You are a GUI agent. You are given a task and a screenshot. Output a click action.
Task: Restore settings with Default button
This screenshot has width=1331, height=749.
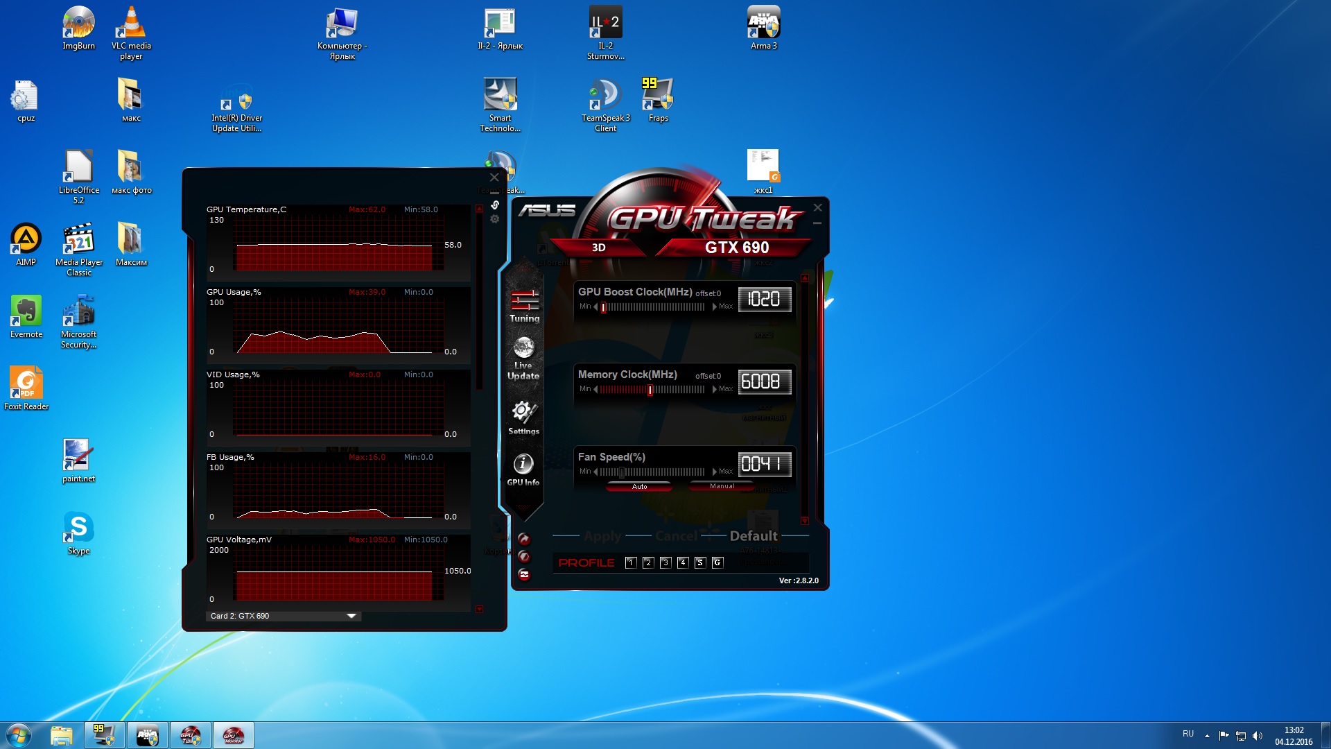[754, 536]
